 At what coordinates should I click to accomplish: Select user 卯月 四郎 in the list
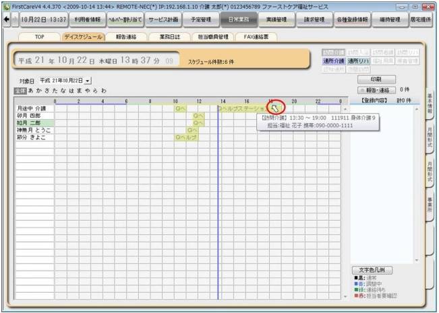pyautogui.click(x=28, y=115)
